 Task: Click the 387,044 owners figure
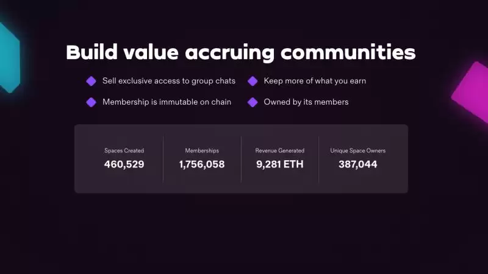(x=358, y=164)
